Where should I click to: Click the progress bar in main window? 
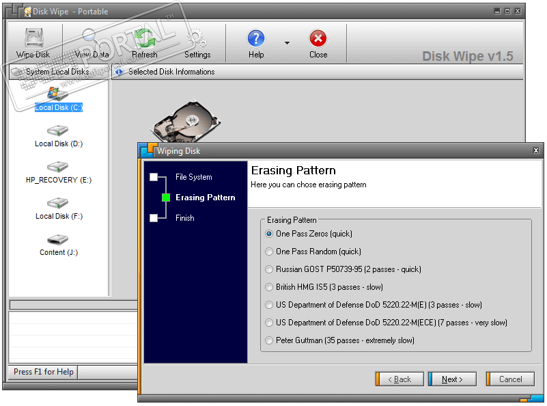pos(74,305)
